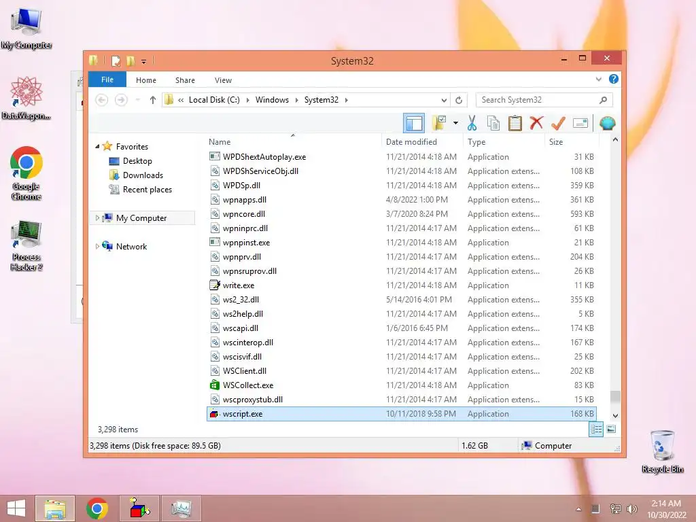Switch to the View ribbon tab
The width and height of the screenshot is (696, 522).
coord(223,80)
